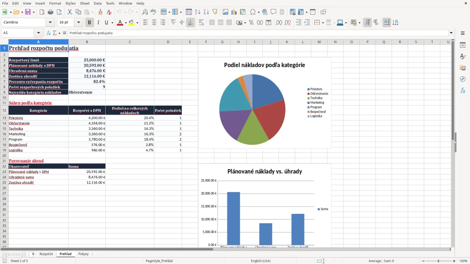Open the borders dropdown arrow
470x264 pixels.
pyautogui.click(x=323, y=23)
